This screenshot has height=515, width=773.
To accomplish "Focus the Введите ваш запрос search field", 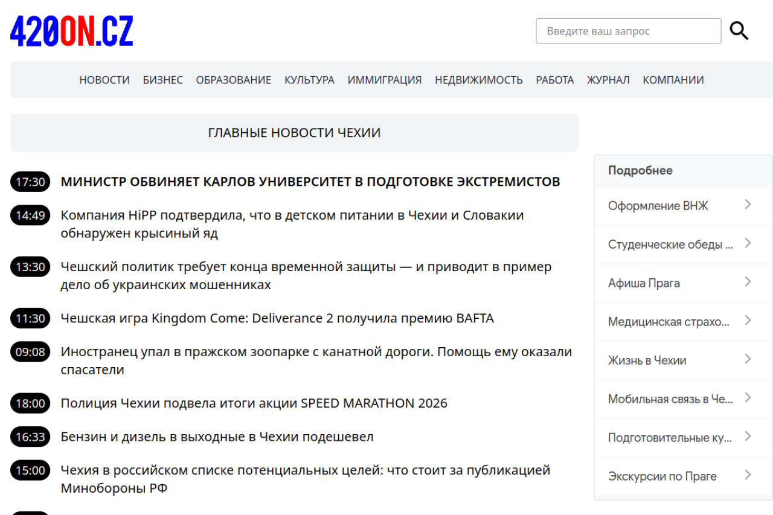I will pos(628,31).
